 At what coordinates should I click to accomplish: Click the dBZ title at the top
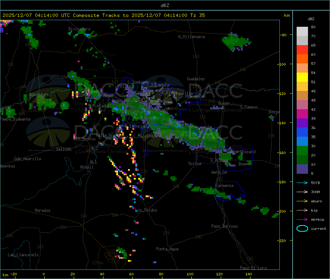(165, 5)
